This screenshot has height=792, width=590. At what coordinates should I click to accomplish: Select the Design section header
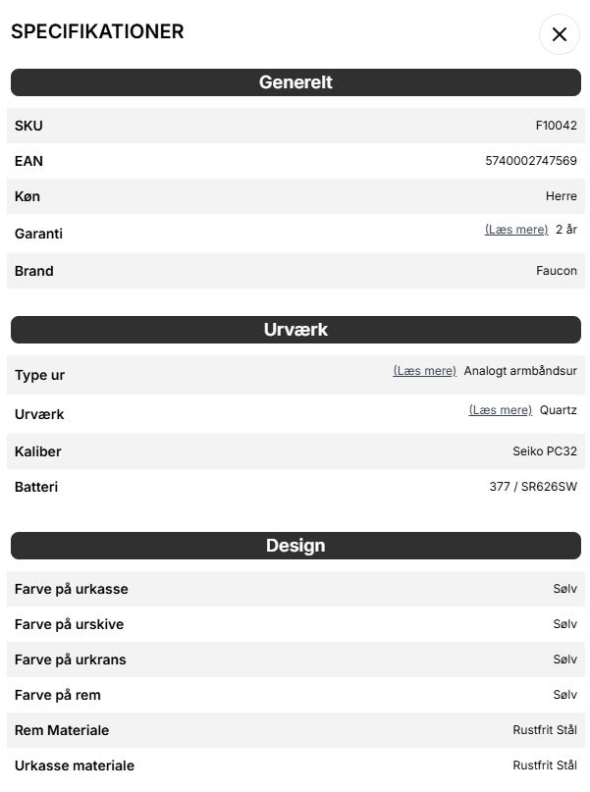coord(295,546)
